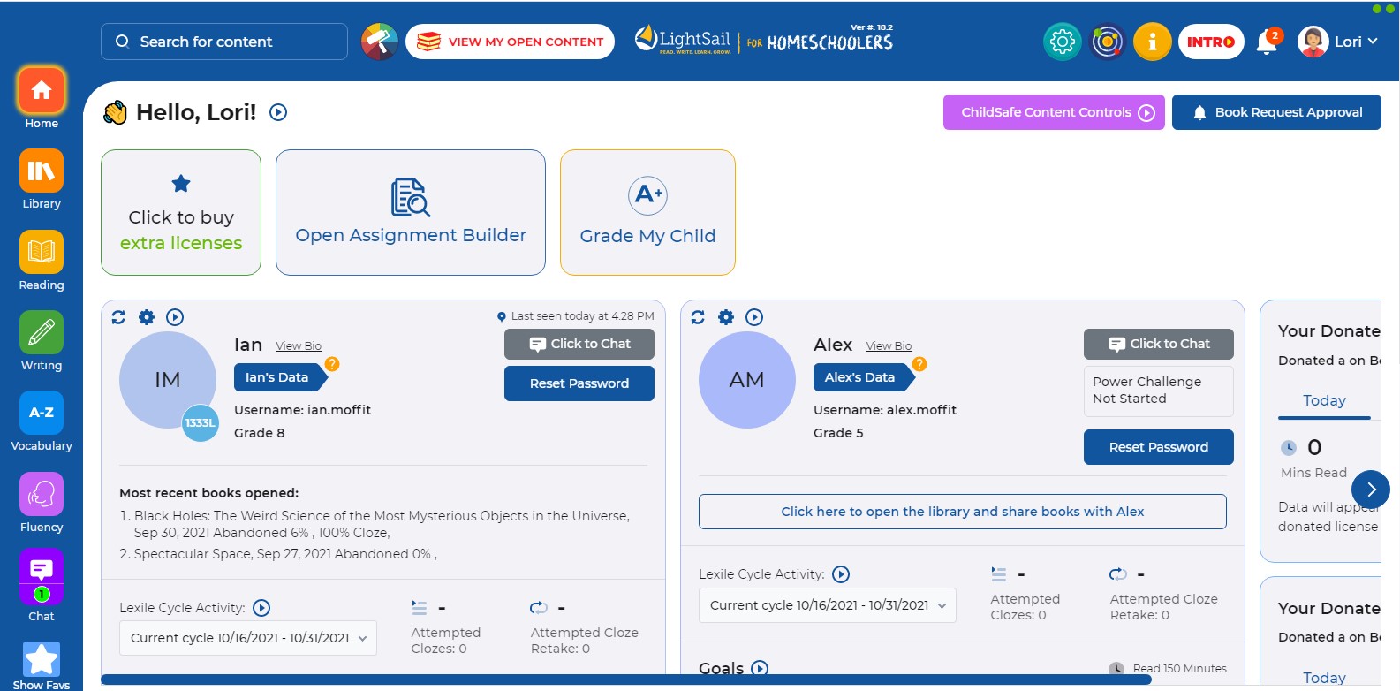Select the Today tab in donated panel

click(x=1324, y=401)
